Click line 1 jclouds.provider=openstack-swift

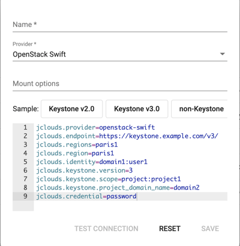(x=95, y=127)
